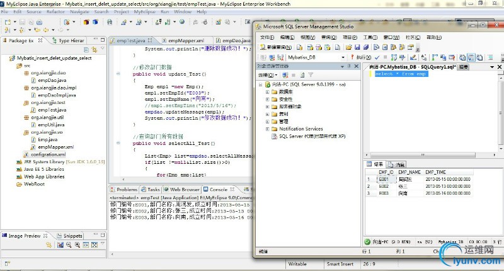The height and width of the screenshot is (271, 504).
Task: Click the select * from emp query text
Action: point(400,74)
